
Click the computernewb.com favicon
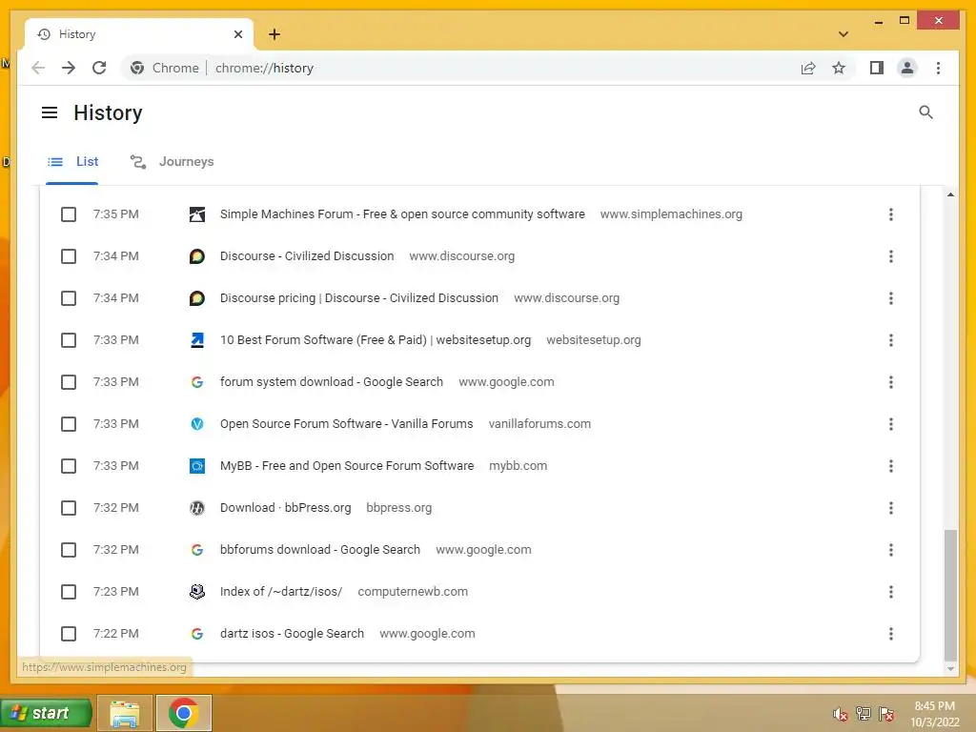coord(196,591)
